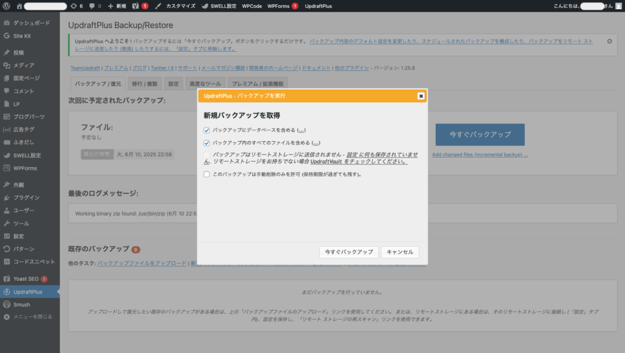Click the Site Kit Google icon

tap(7, 35)
